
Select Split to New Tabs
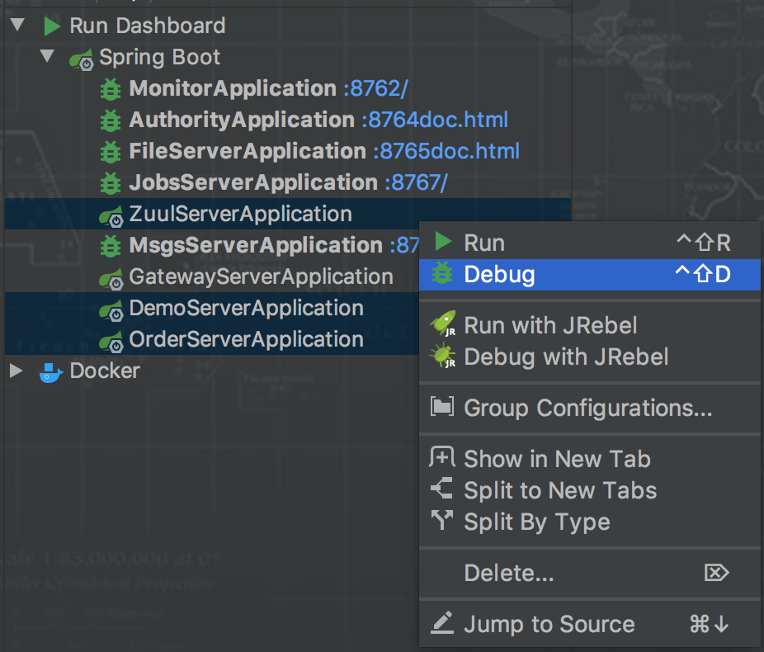point(590,490)
